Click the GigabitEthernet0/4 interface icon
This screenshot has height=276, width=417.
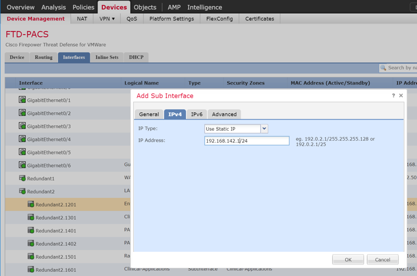pos(23,139)
